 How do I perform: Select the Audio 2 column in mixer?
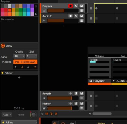coord(119,81)
